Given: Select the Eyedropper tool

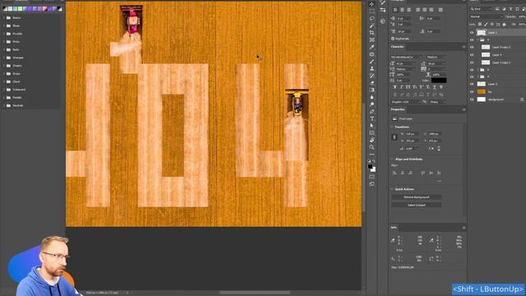Looking at the screenshot, I should [371, 47].
